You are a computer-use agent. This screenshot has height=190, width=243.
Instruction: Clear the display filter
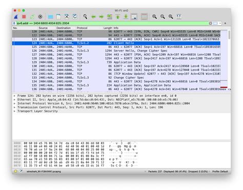(211, 23)
